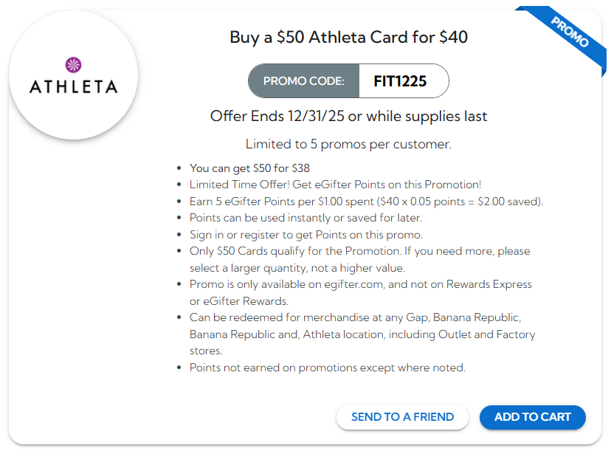Viewport: 611px width, 454px height.
Task: Select the FIT1225 promo code value
Action: point(400,81)
